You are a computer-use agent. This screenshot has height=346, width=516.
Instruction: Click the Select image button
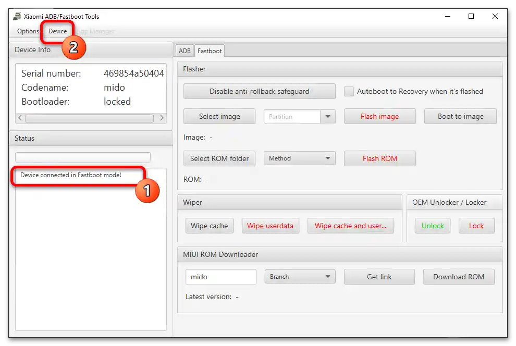(x=219, y=116)
